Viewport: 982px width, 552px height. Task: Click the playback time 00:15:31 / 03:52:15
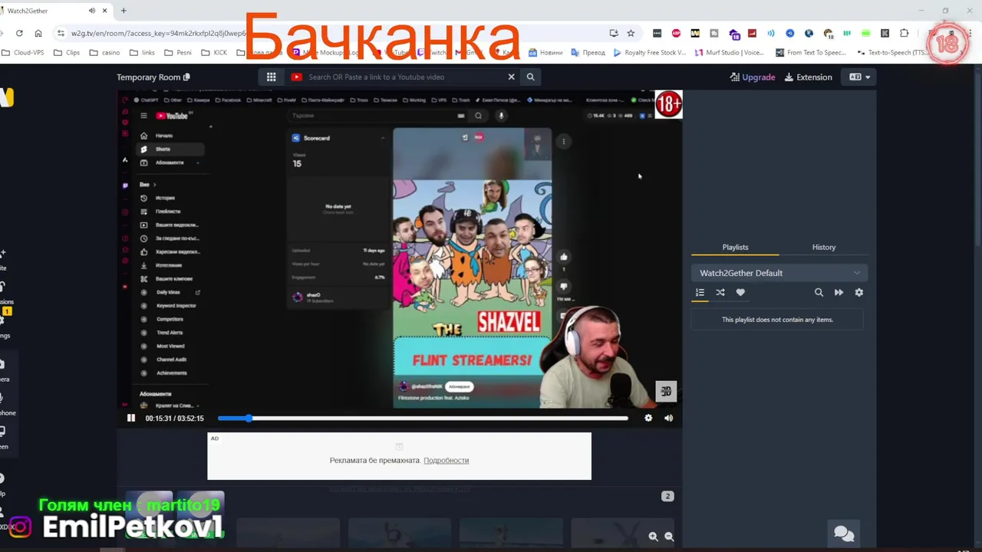[x=174, y=418]
